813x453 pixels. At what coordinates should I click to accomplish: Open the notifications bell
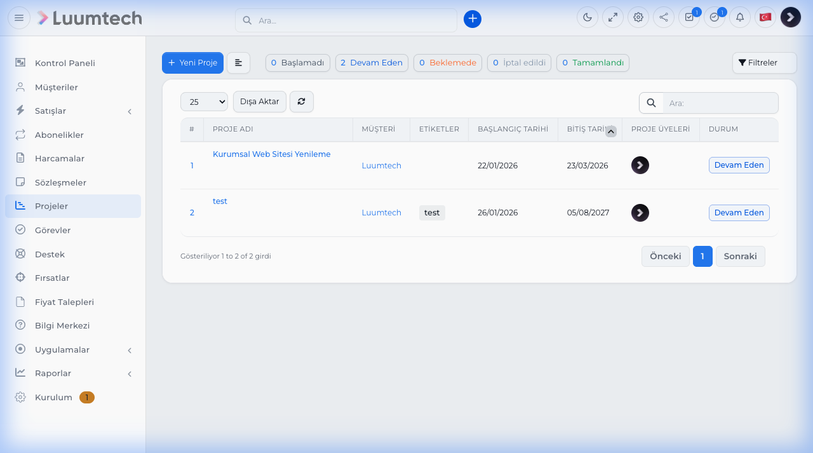pos(740,17)
